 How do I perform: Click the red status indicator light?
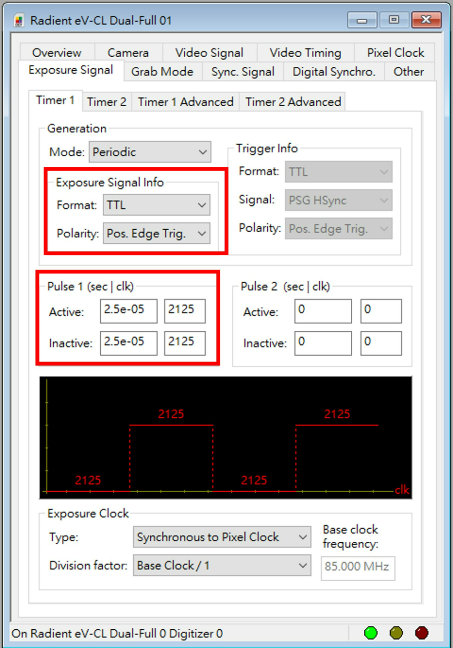click(422, 633)
